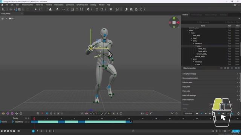Image resolution: width=241 pixels, height=135 pixels.
Task: Collapse the arm_r node in Outliner
Action: (192, 41)
